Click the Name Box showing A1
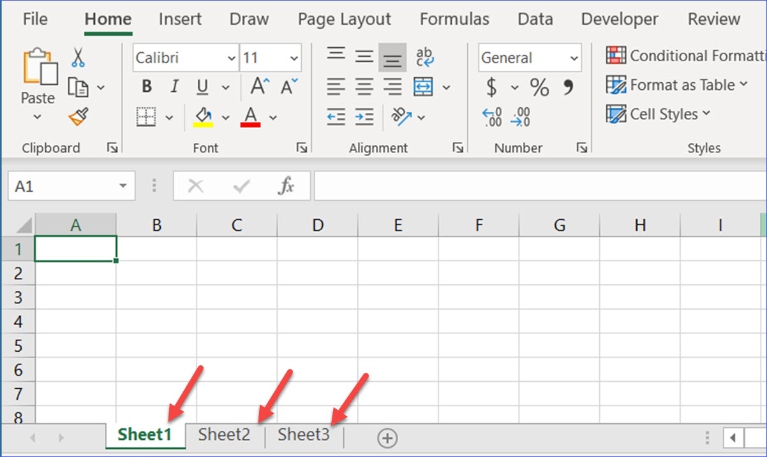Viewport: 767px width, 457px height. (64, 185)
